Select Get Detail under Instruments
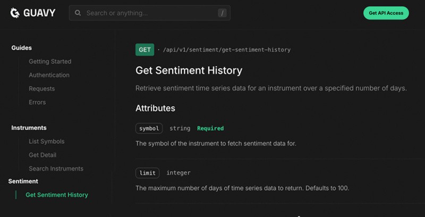Image resolution: width=425 pixels, height=217 pixels. point(42,155)
